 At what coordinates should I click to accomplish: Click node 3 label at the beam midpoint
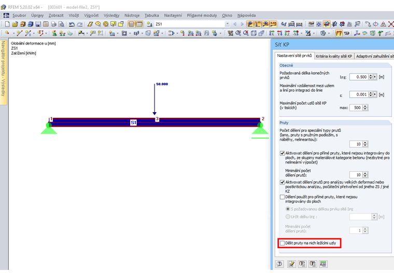(x=157, y=119)
